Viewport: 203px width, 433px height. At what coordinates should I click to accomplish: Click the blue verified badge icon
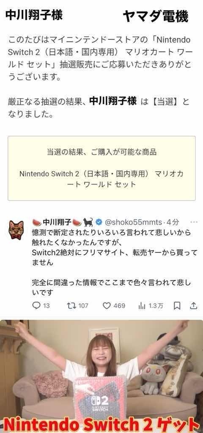pos(99,222)
